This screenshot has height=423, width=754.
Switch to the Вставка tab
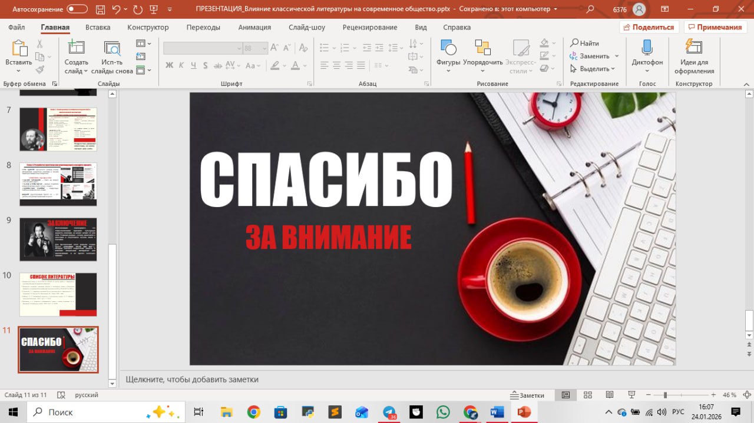[98, 27]
